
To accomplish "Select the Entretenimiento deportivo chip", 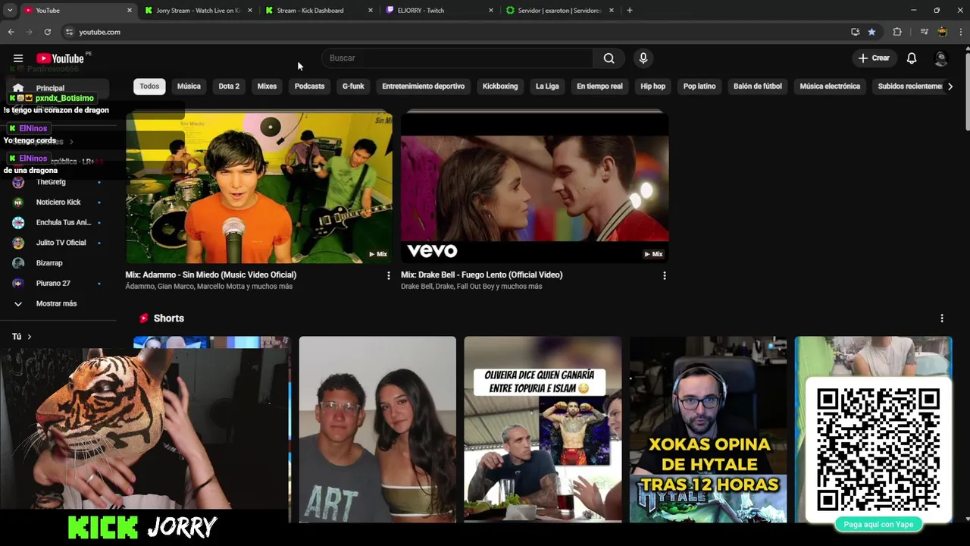I will (x=423, y=86).
